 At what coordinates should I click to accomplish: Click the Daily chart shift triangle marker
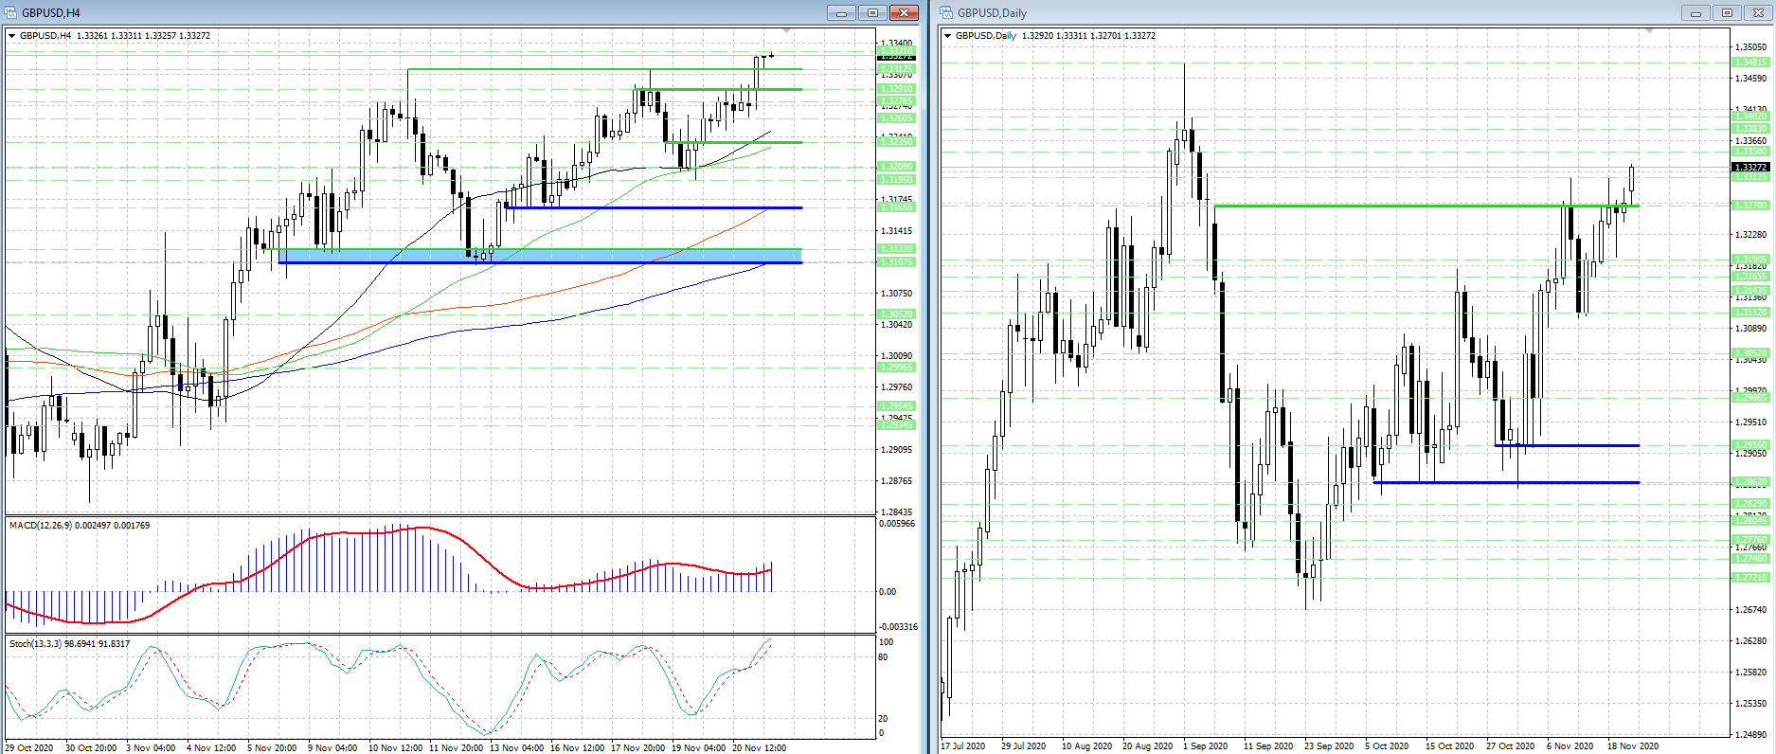coord(1649,31)
